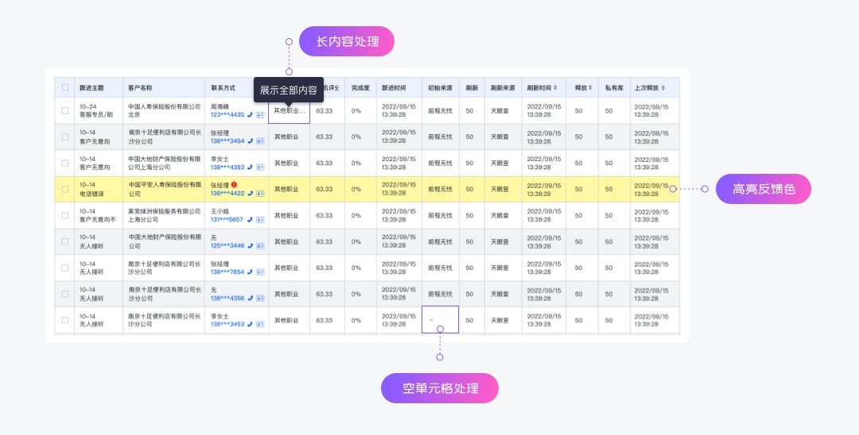Screen dimensions: 859x435
Task: Sort by 释放 using its sort arrows
Action: tap(590, 87)
